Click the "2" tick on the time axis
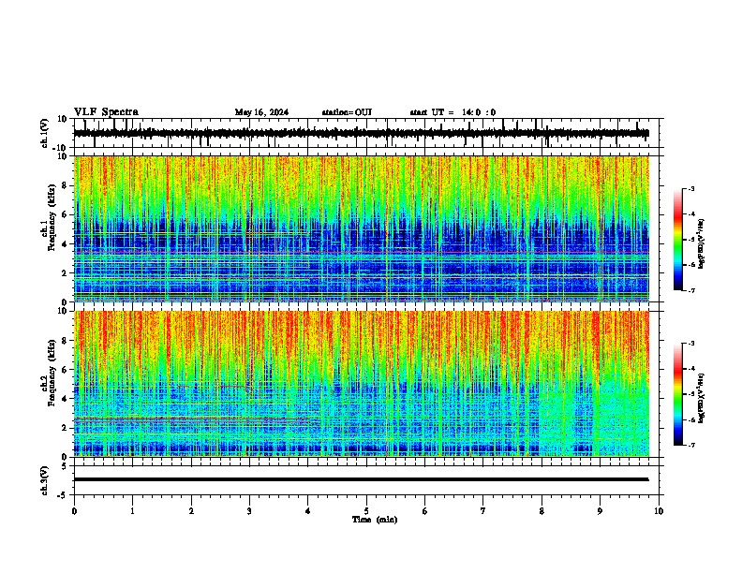This screenshot has width=742, height=573. pos(191,511)
